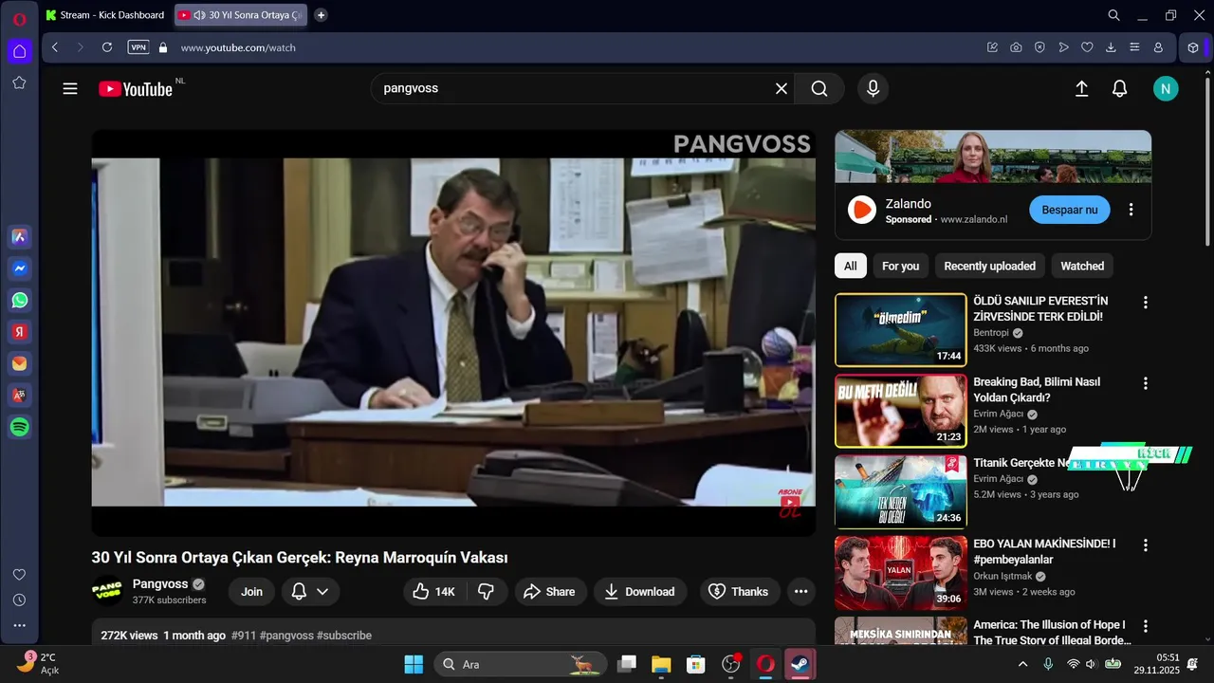The width and height of the screenshot is (1214, 683).
Task: Open a new browser tab
Action: (321, 15)
